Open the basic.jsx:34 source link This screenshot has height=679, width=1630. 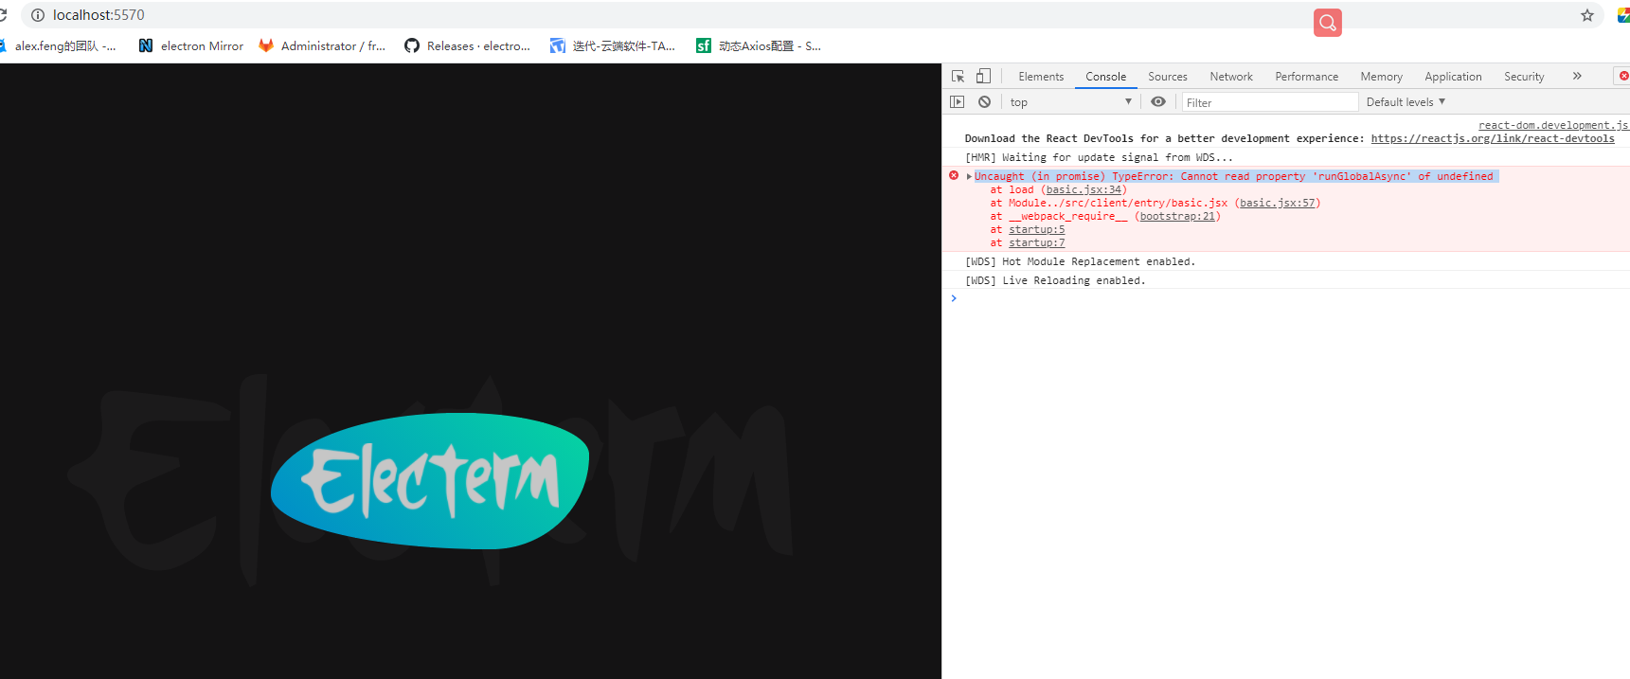coord(1084,189)
